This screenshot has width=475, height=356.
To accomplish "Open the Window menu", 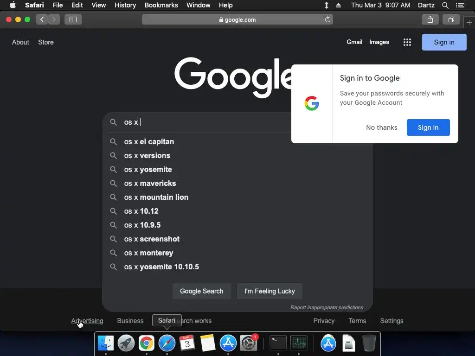I will (199, 5).
